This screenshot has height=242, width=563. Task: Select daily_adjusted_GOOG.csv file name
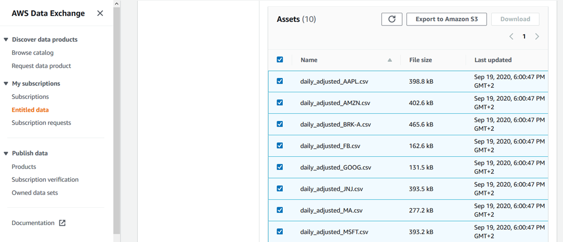[336, 167]
